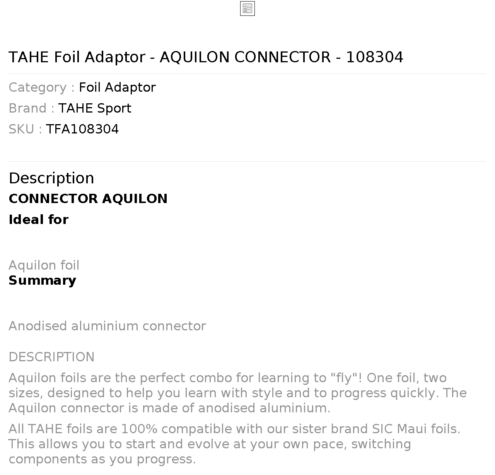495x475 pixels.
Task: Open the Foil Adaptor category link
Action: (x=117, y=87)
